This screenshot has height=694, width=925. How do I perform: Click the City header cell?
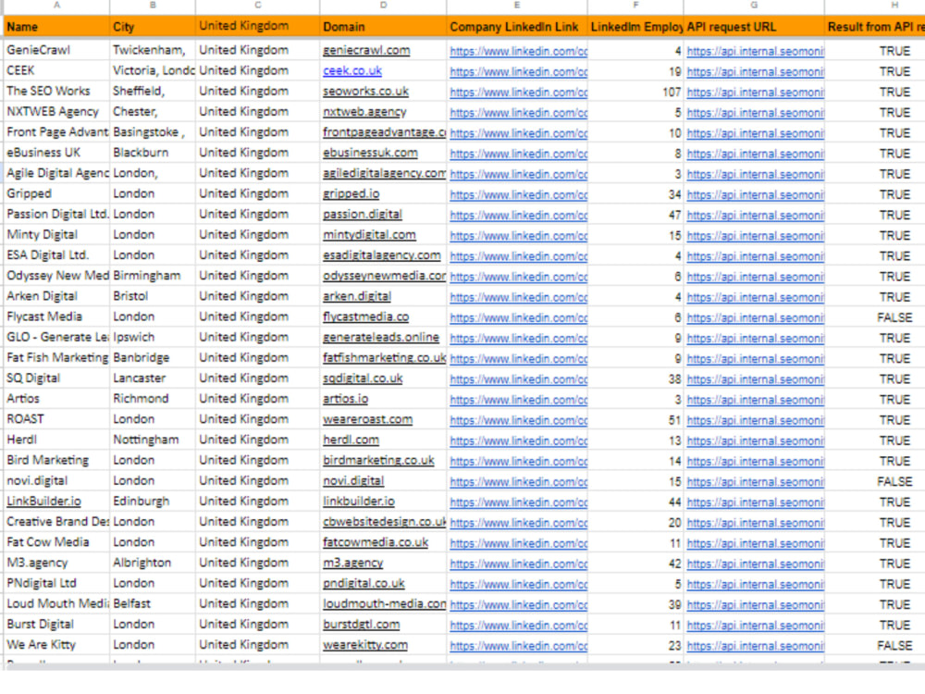[153, 27]
